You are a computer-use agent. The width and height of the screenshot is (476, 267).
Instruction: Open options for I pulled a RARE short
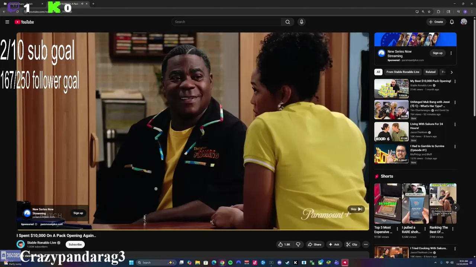pyautogui.click(x=425, y=229)
